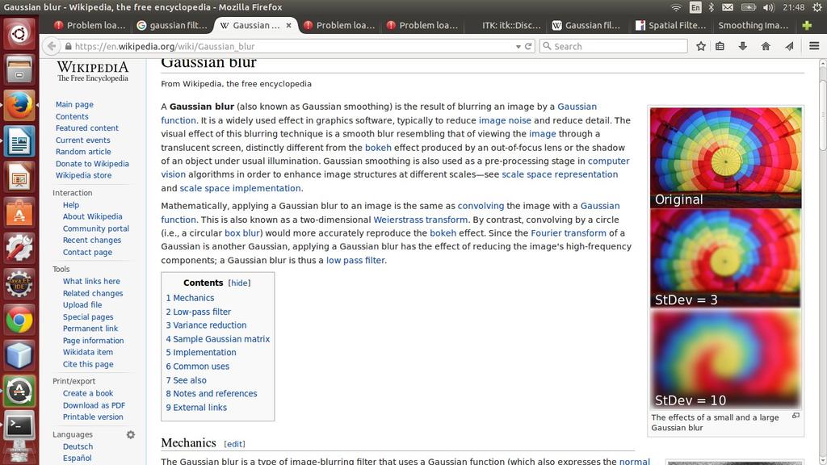Click the secure connection padlock icon
This screenshot has width=827, height=465.
click(x=68, y=46)
